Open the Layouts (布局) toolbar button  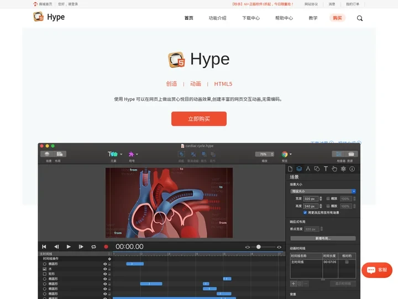[x=60, y=154]
